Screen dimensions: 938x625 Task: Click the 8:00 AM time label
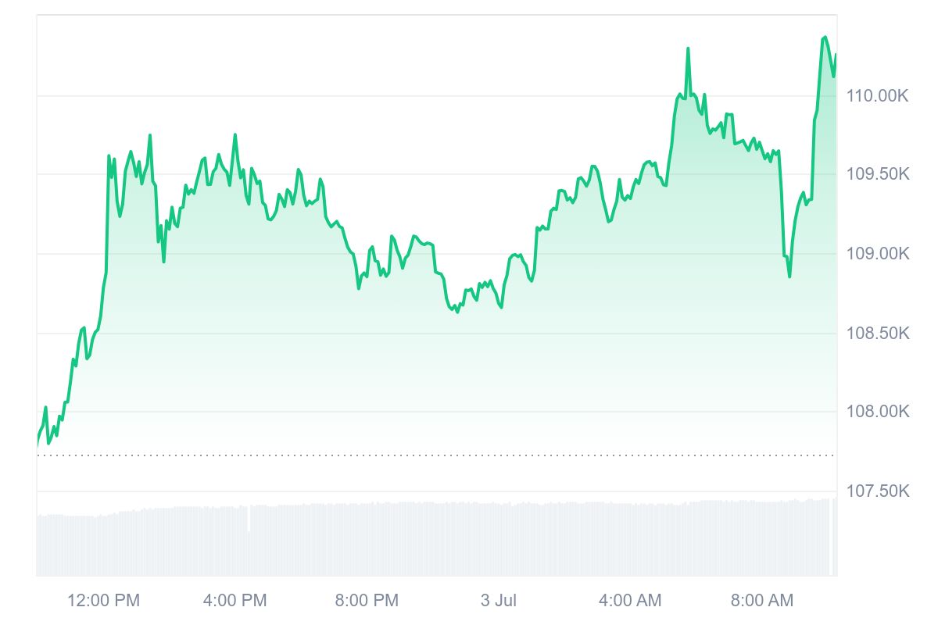761,600
